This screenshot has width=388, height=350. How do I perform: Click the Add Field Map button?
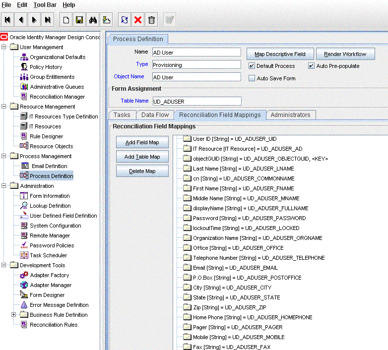click(x=142, y=142)
